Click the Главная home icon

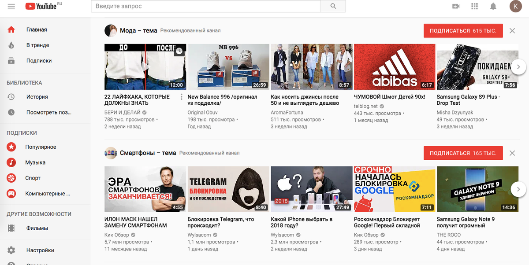(x=11, y=29)
